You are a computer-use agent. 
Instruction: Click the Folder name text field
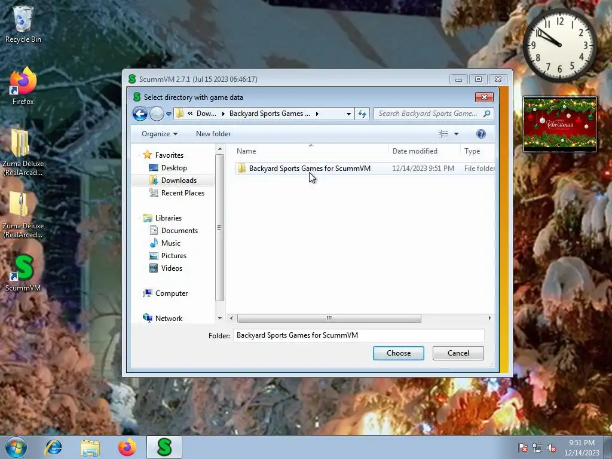[x=359, y=335]
